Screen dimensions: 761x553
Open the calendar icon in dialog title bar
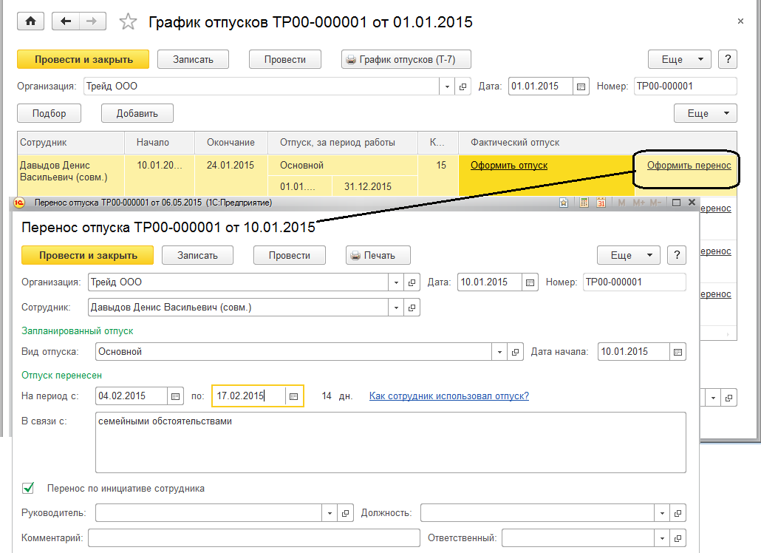pyautogui.click(x=601, y=202)
